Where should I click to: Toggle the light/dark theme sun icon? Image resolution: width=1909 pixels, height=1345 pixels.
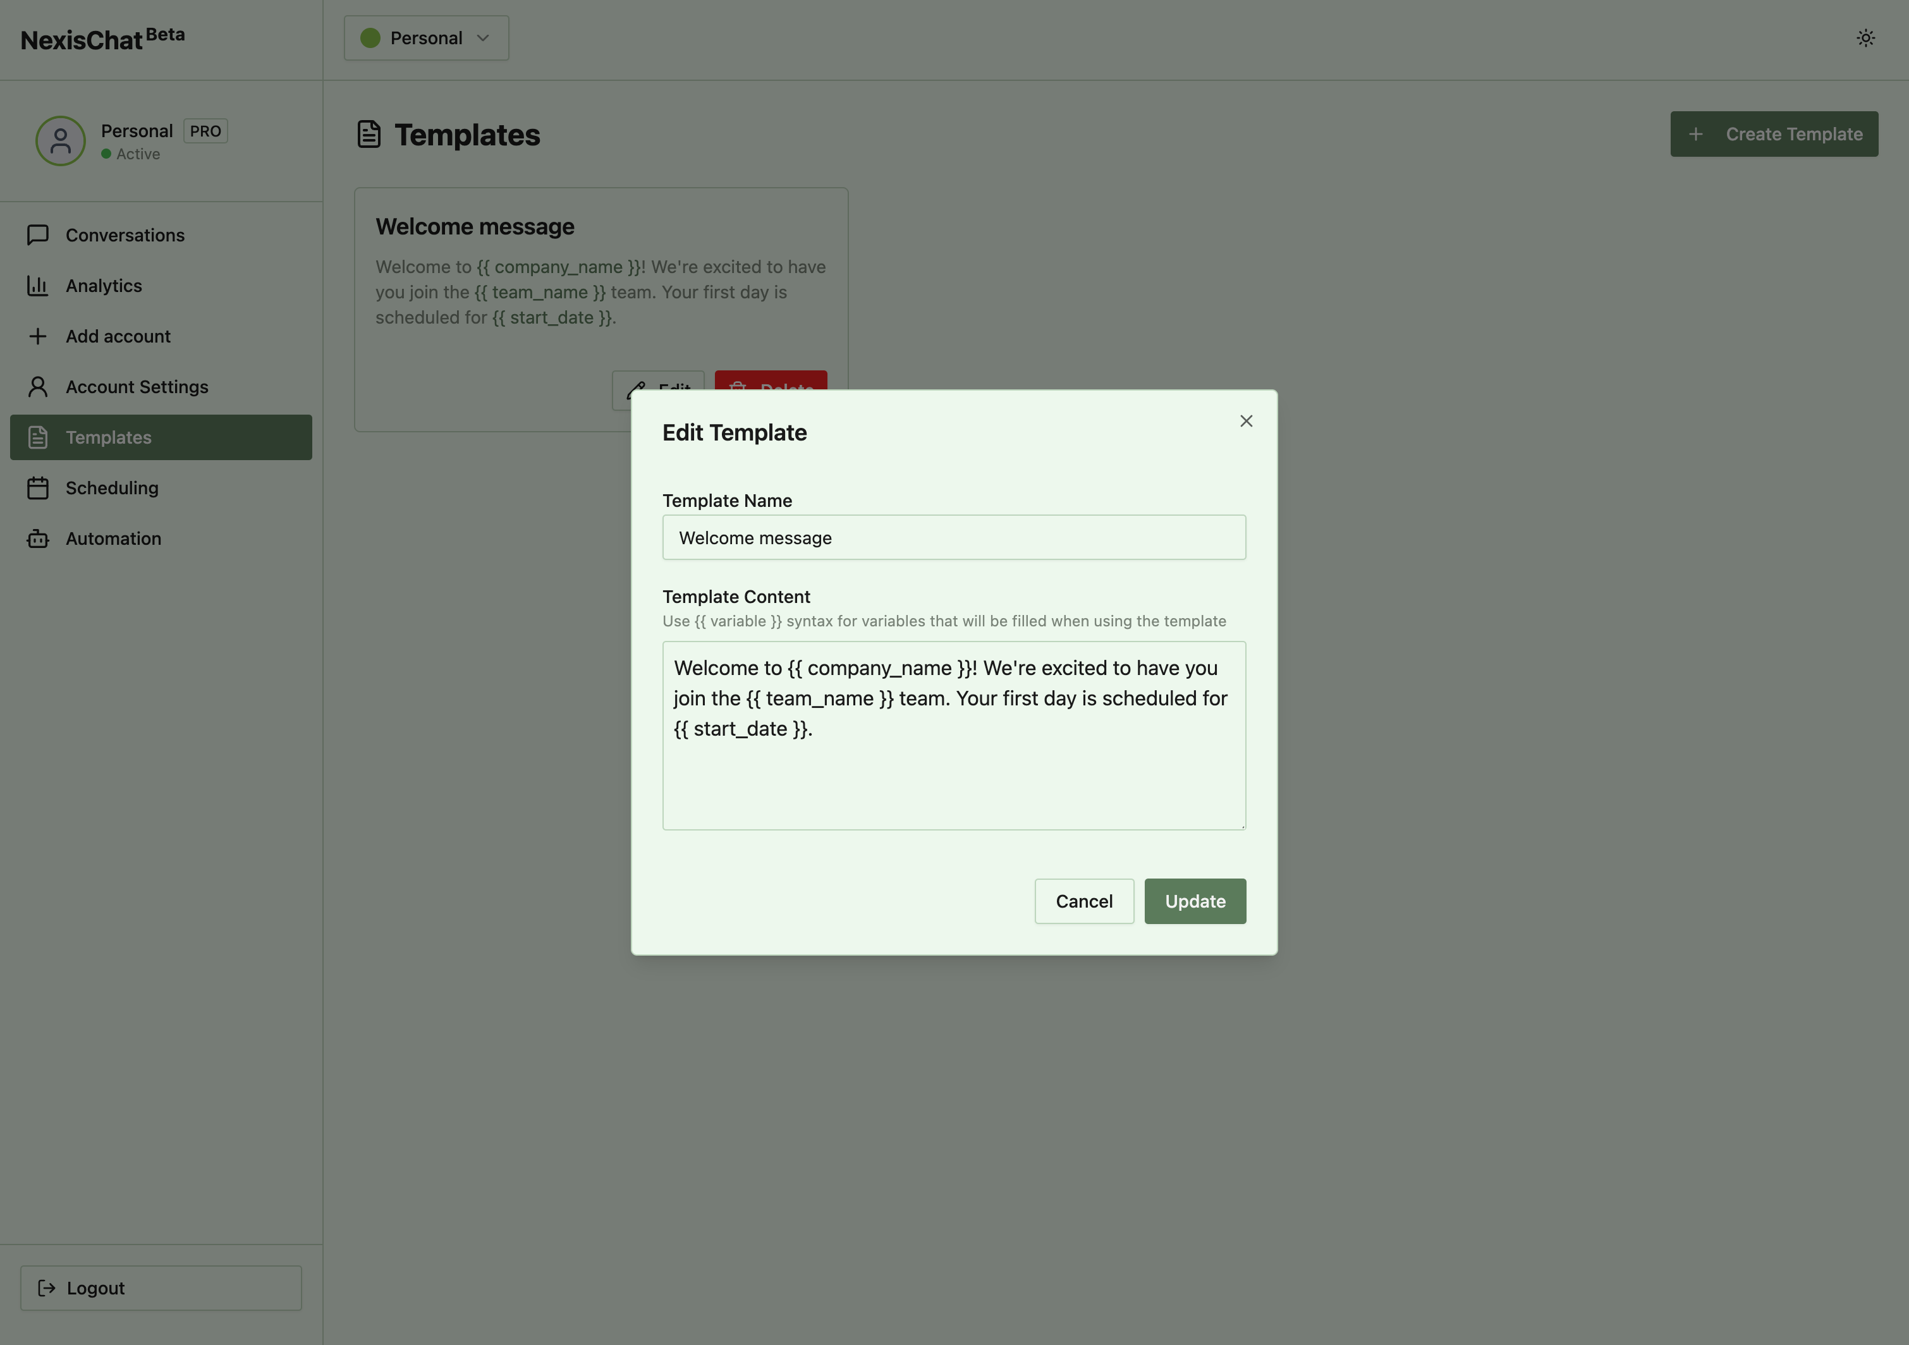coord(1866,38)
